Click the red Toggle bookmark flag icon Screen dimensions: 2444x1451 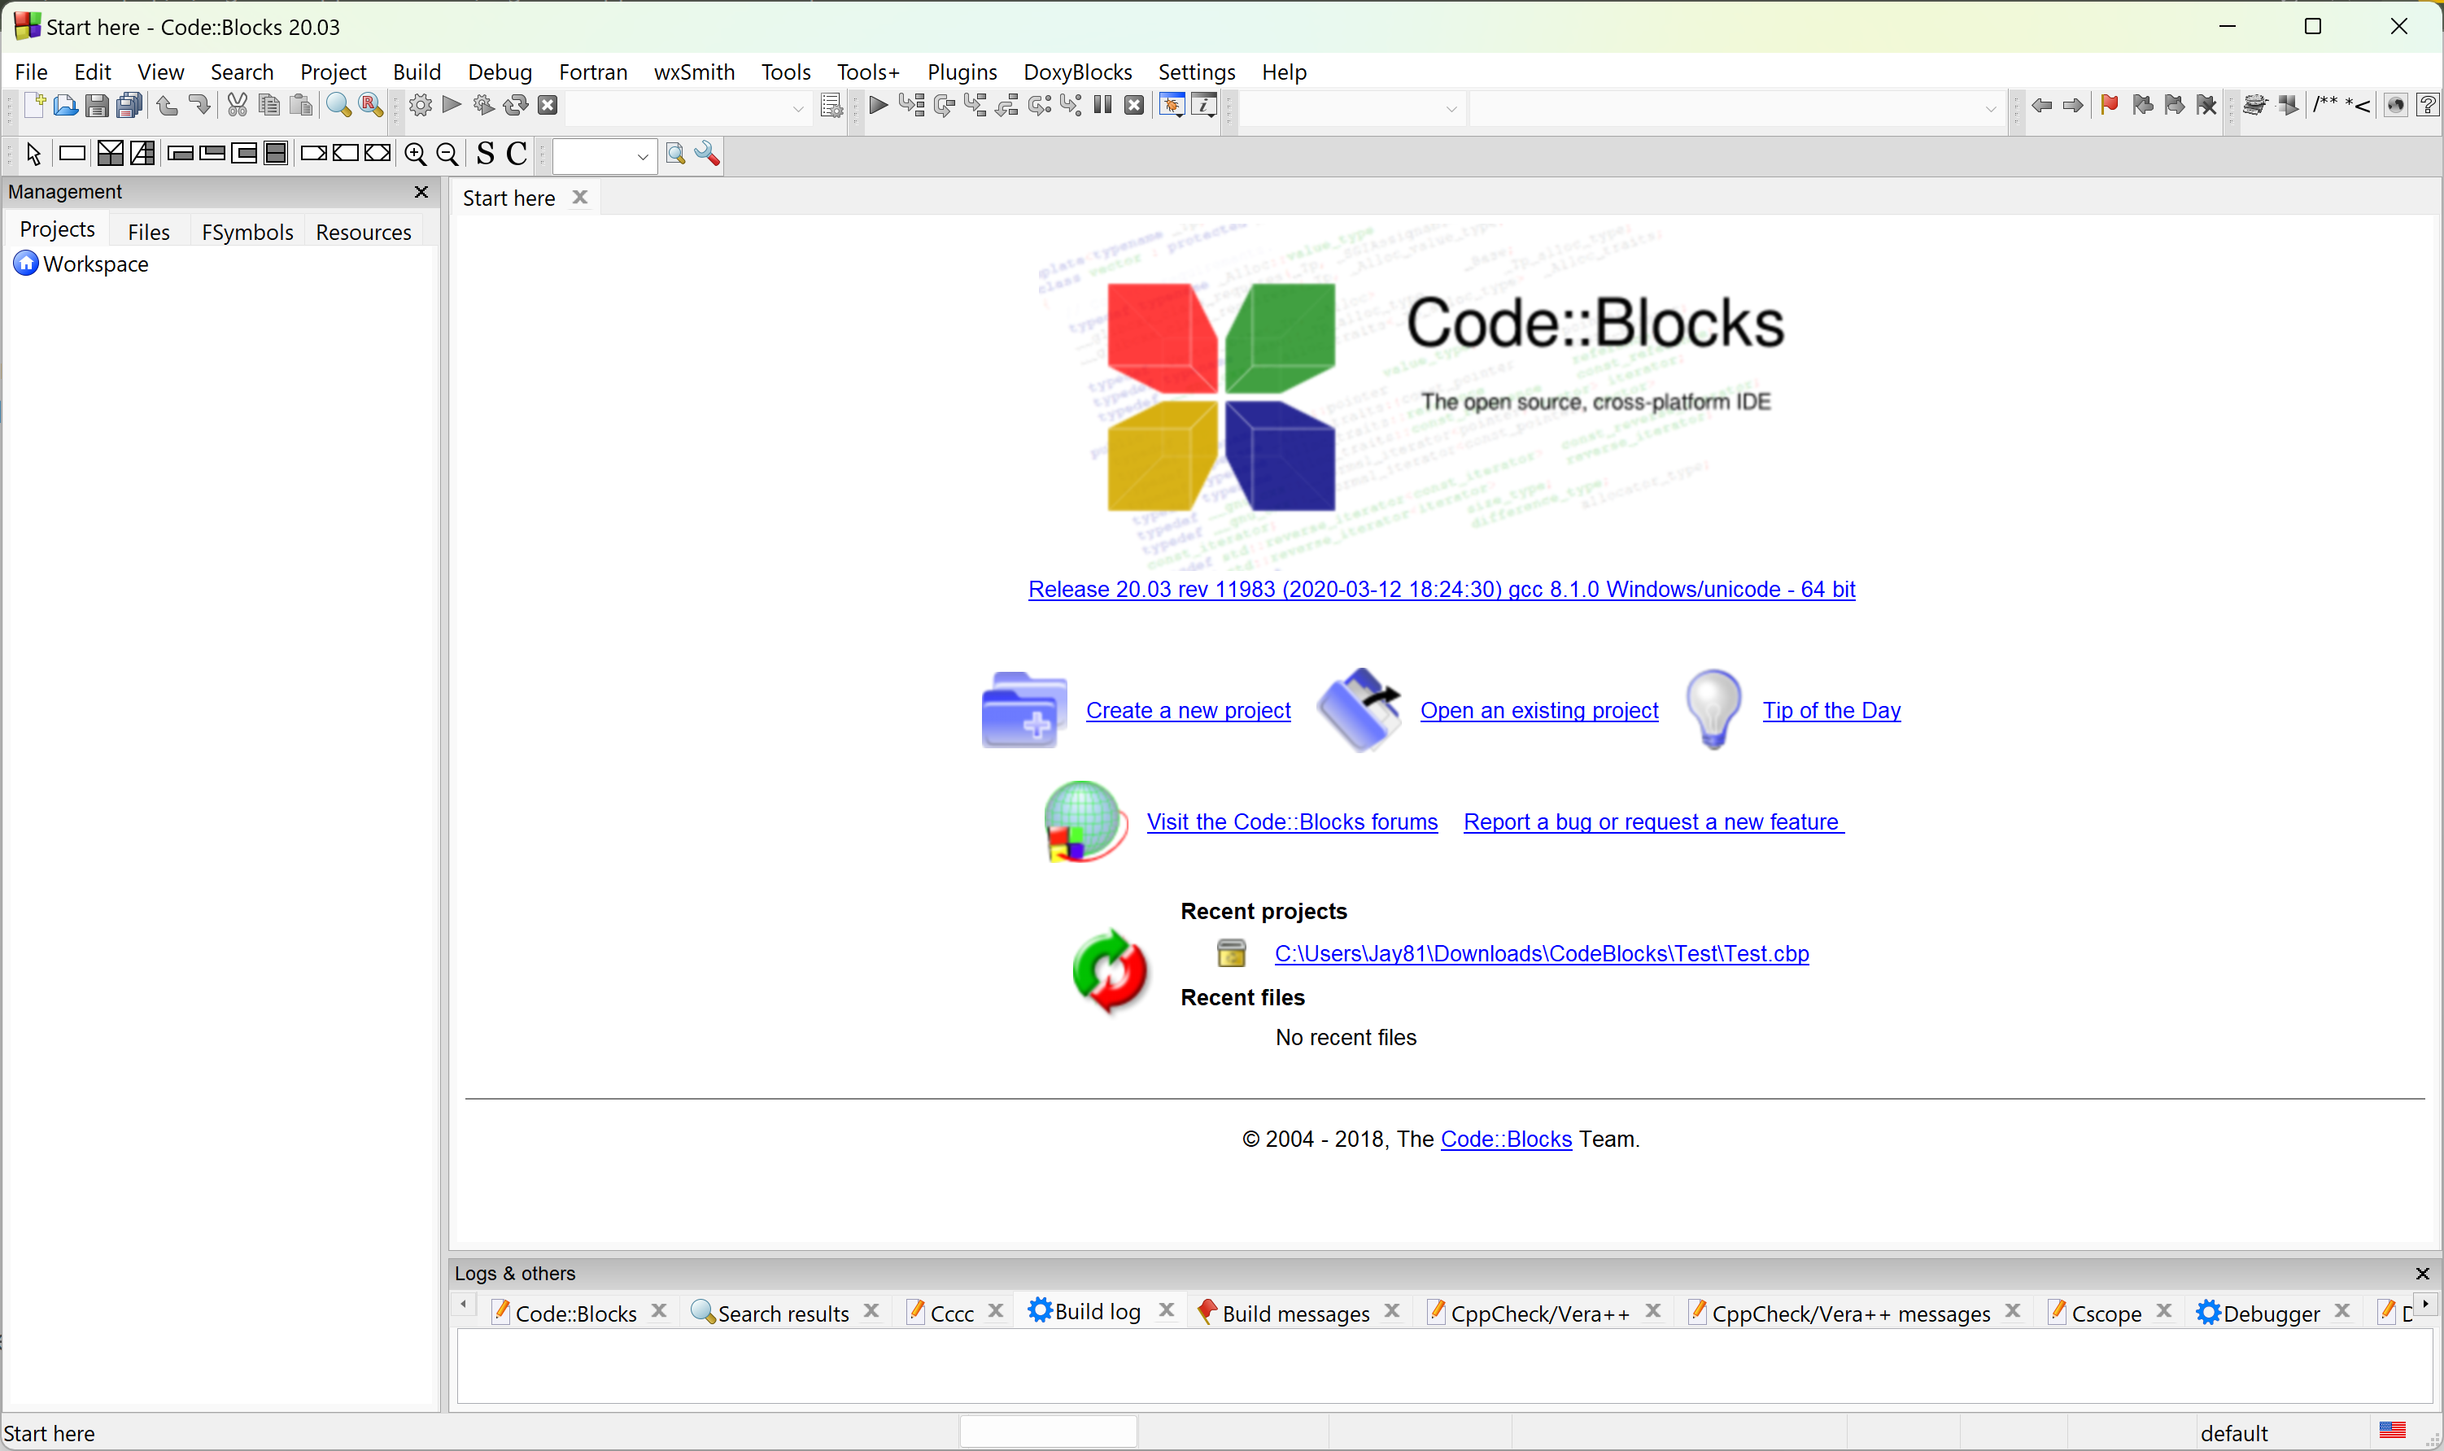click(x=2109, y=106)
